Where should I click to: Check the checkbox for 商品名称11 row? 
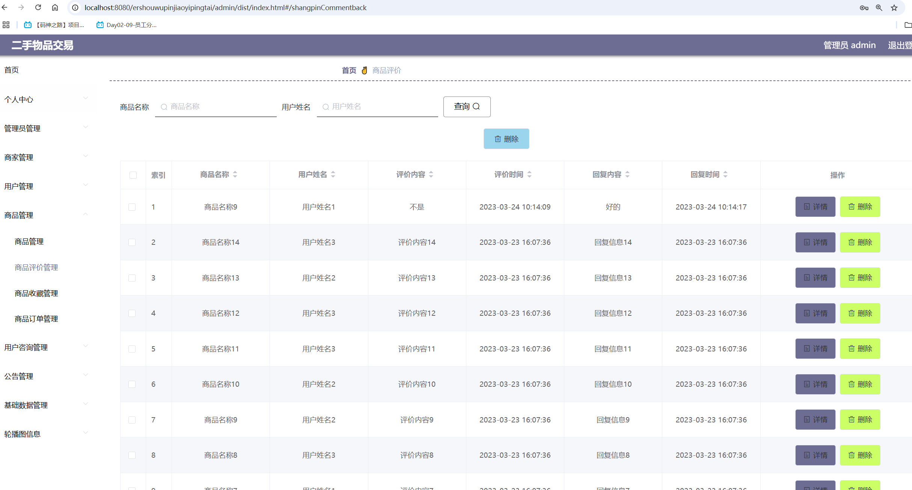click(132, 349)
